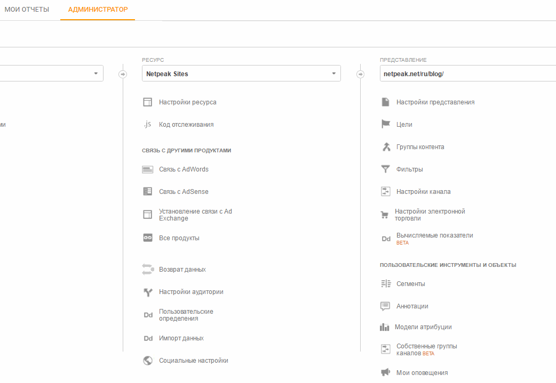Click the Фильтры funnel icon

point(385,169)
